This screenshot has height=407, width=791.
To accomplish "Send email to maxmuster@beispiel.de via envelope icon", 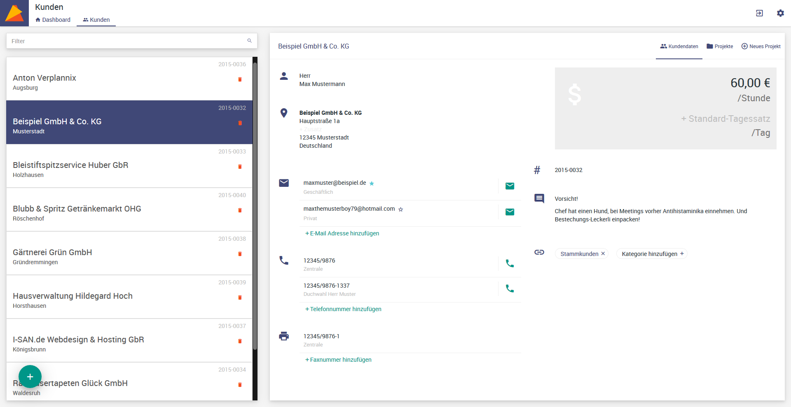I will pos(510,186).
